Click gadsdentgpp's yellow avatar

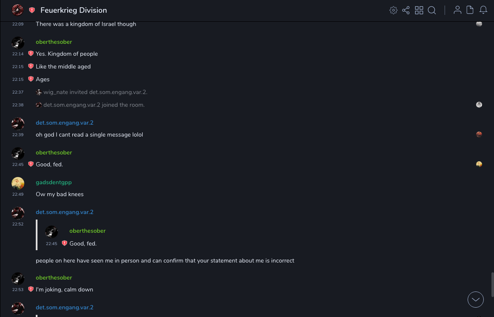[x=17, y=183]
